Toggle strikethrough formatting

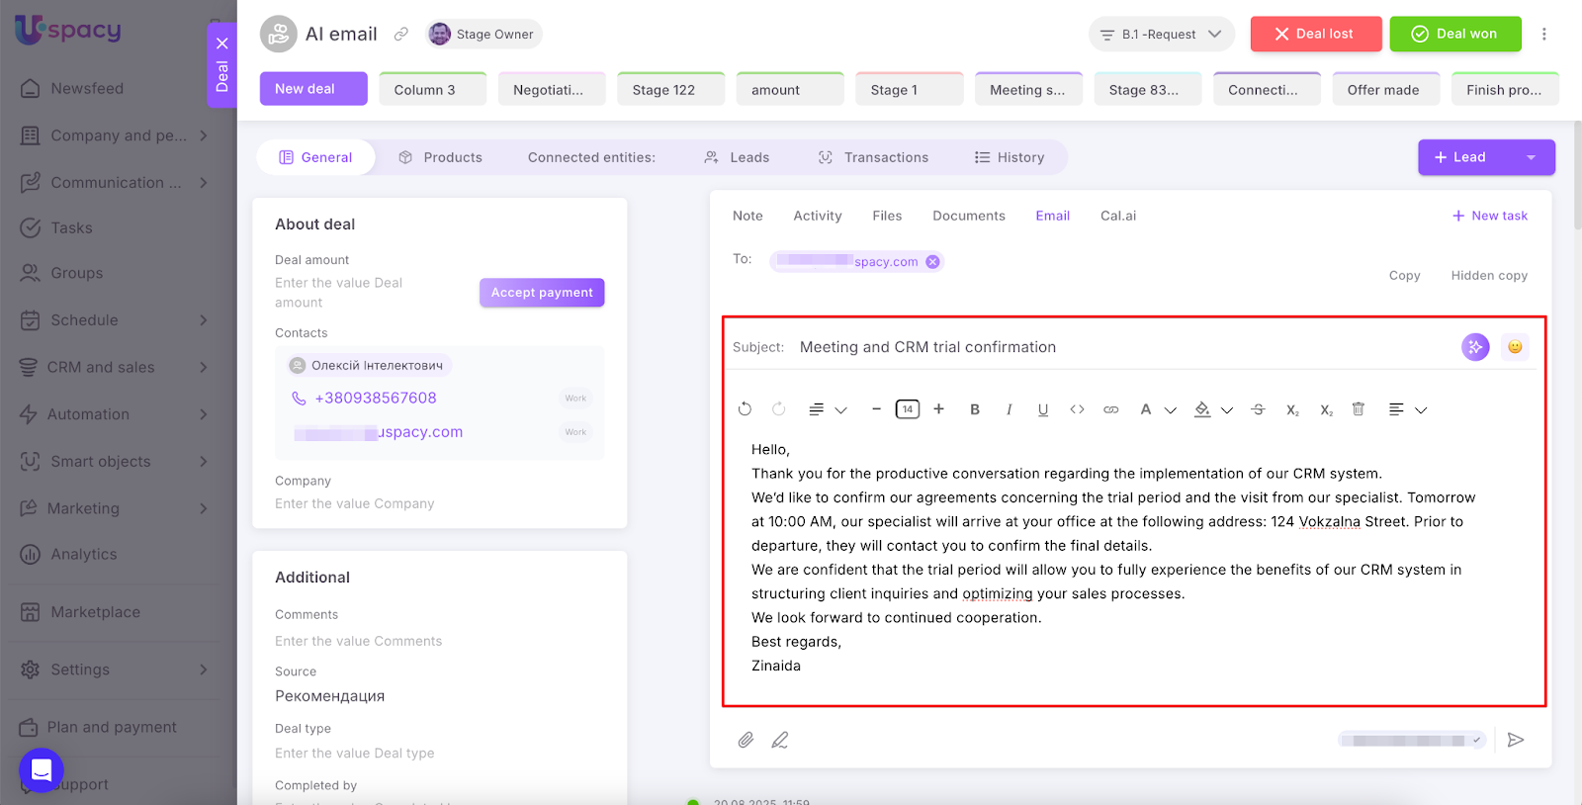1258,409
